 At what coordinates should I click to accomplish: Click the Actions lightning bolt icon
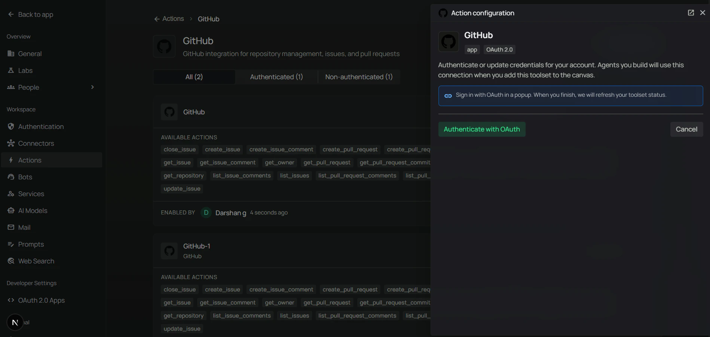(11, 160)
